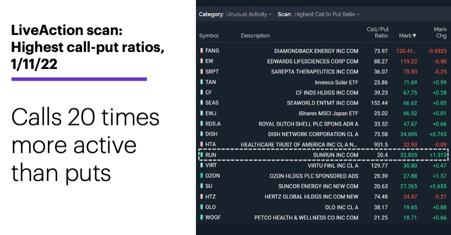451x235 pixels.
Task: Click HEALTHCARE TRUST OF AMERICA description
Action: point(299,144)
